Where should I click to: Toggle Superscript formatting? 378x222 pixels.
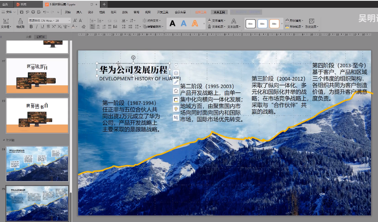pyautogui.click(x=54, y=27)
